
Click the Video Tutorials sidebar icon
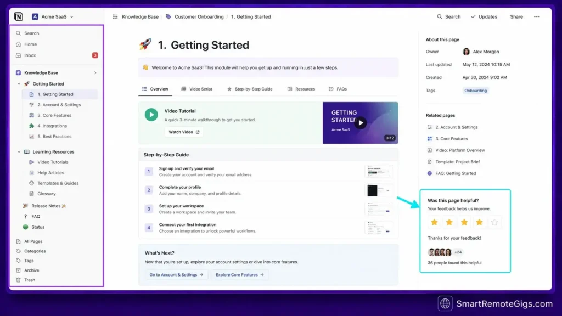point(31,162)
